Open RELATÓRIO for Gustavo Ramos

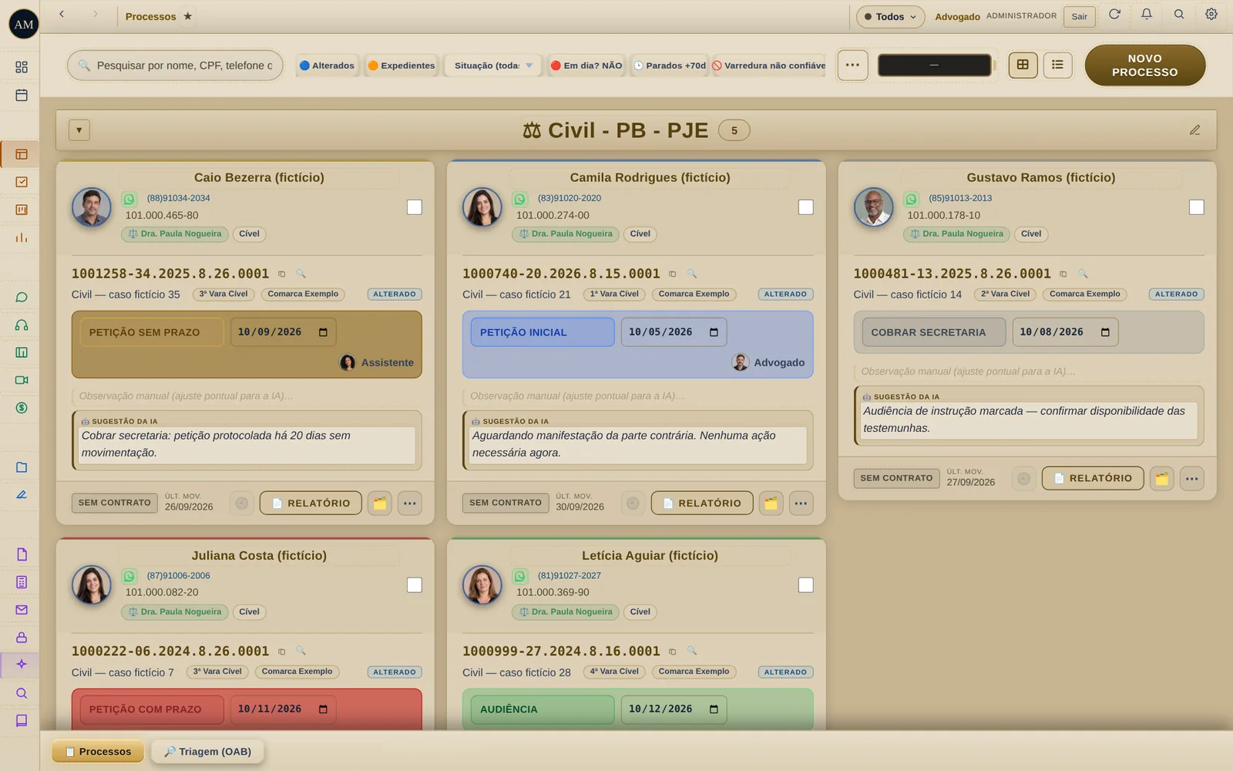[x=1093, y=479]
